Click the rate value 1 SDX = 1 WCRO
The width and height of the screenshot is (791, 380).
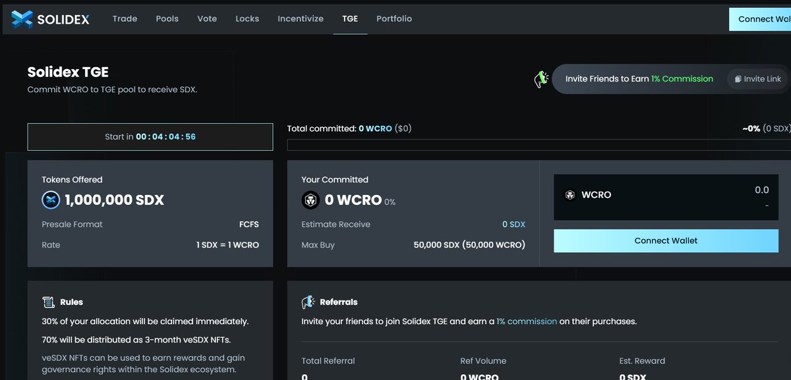pyautogui.click(x=227, y=245)
